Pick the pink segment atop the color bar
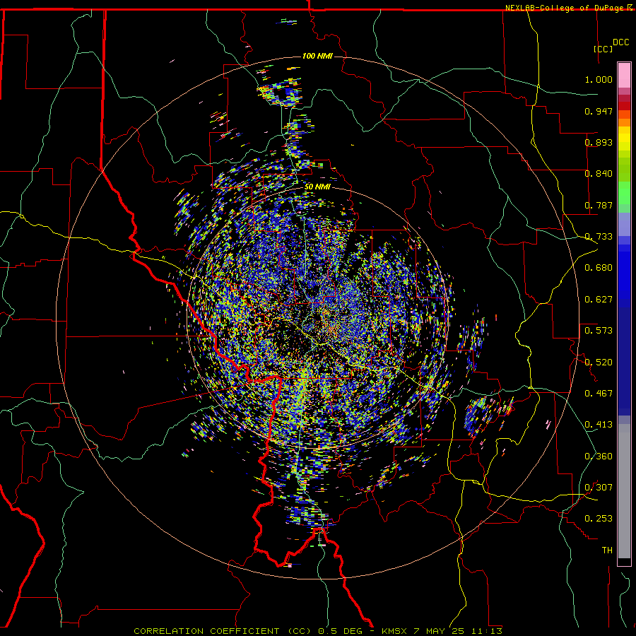 (624, 76)
